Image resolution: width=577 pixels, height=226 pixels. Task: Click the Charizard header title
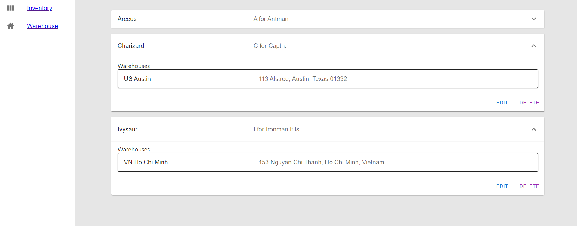(x=131, y=46)
